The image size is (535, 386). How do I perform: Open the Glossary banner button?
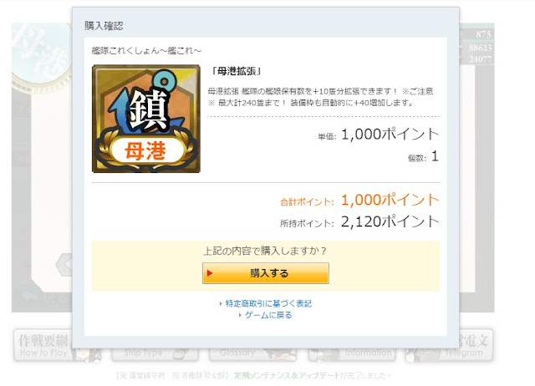point(252,354)
